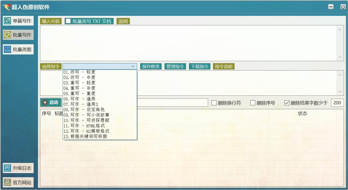Open the 批量改图 batch image editing tab

[x=18, y=49]
